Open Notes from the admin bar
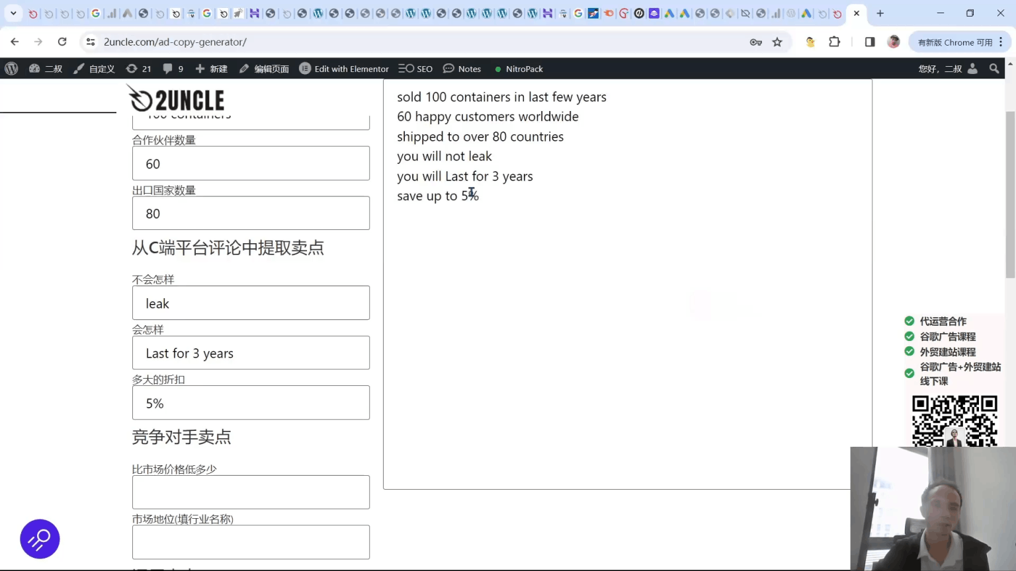 click(462, 68)
